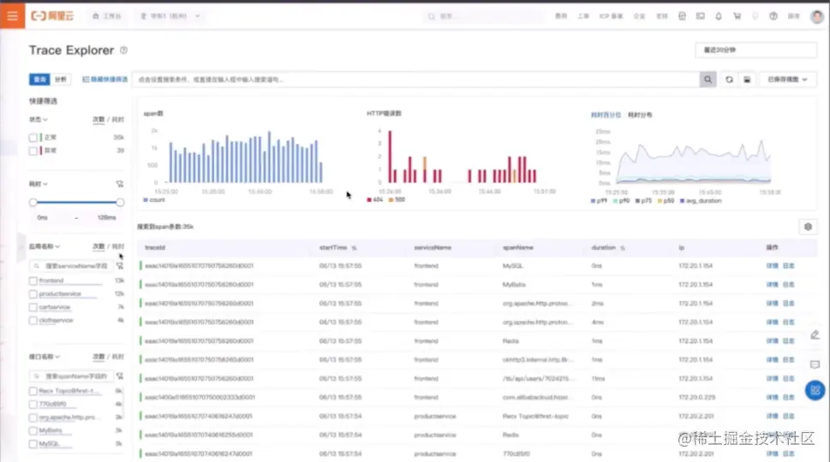Open the help question-mark icon in header

773,16
